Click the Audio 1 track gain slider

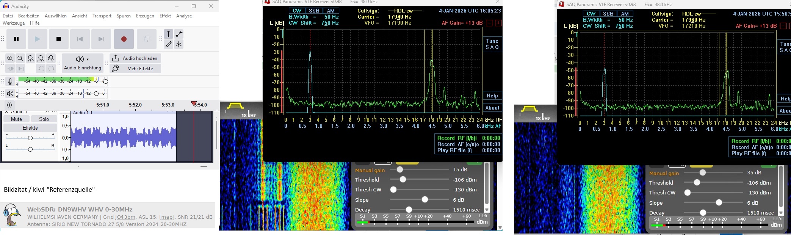(30, 138)
